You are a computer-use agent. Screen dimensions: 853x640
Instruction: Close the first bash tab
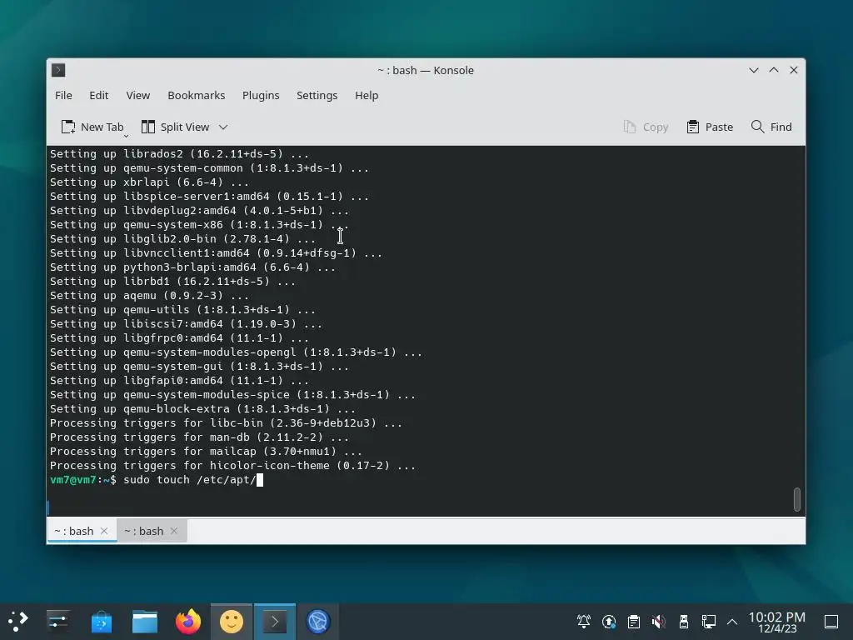[104, 531]
